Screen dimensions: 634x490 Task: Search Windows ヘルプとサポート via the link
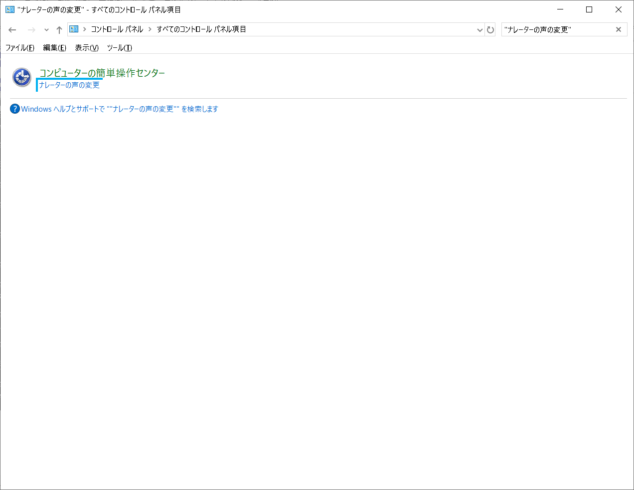(x=120, y=109)
